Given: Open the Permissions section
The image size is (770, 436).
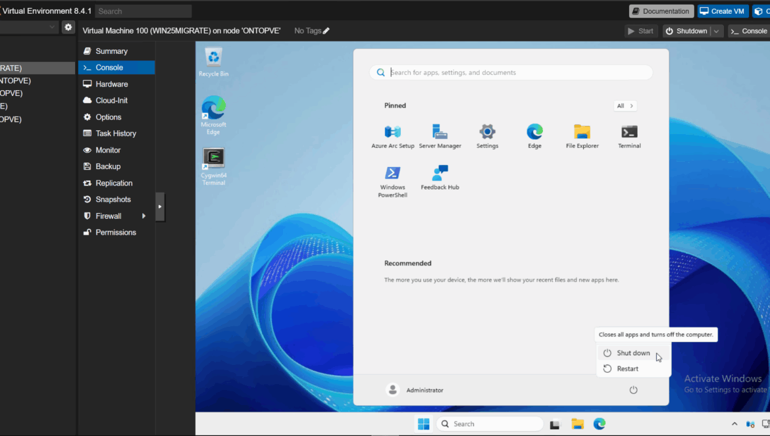Looking at the screenshot, I should [116, 233].
